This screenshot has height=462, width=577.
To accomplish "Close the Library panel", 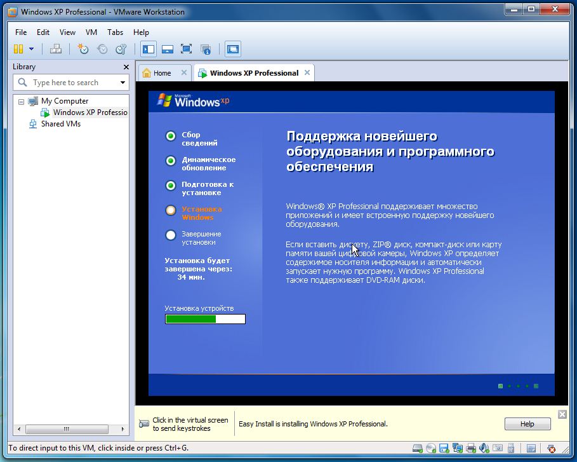I will tap(126, 67).
